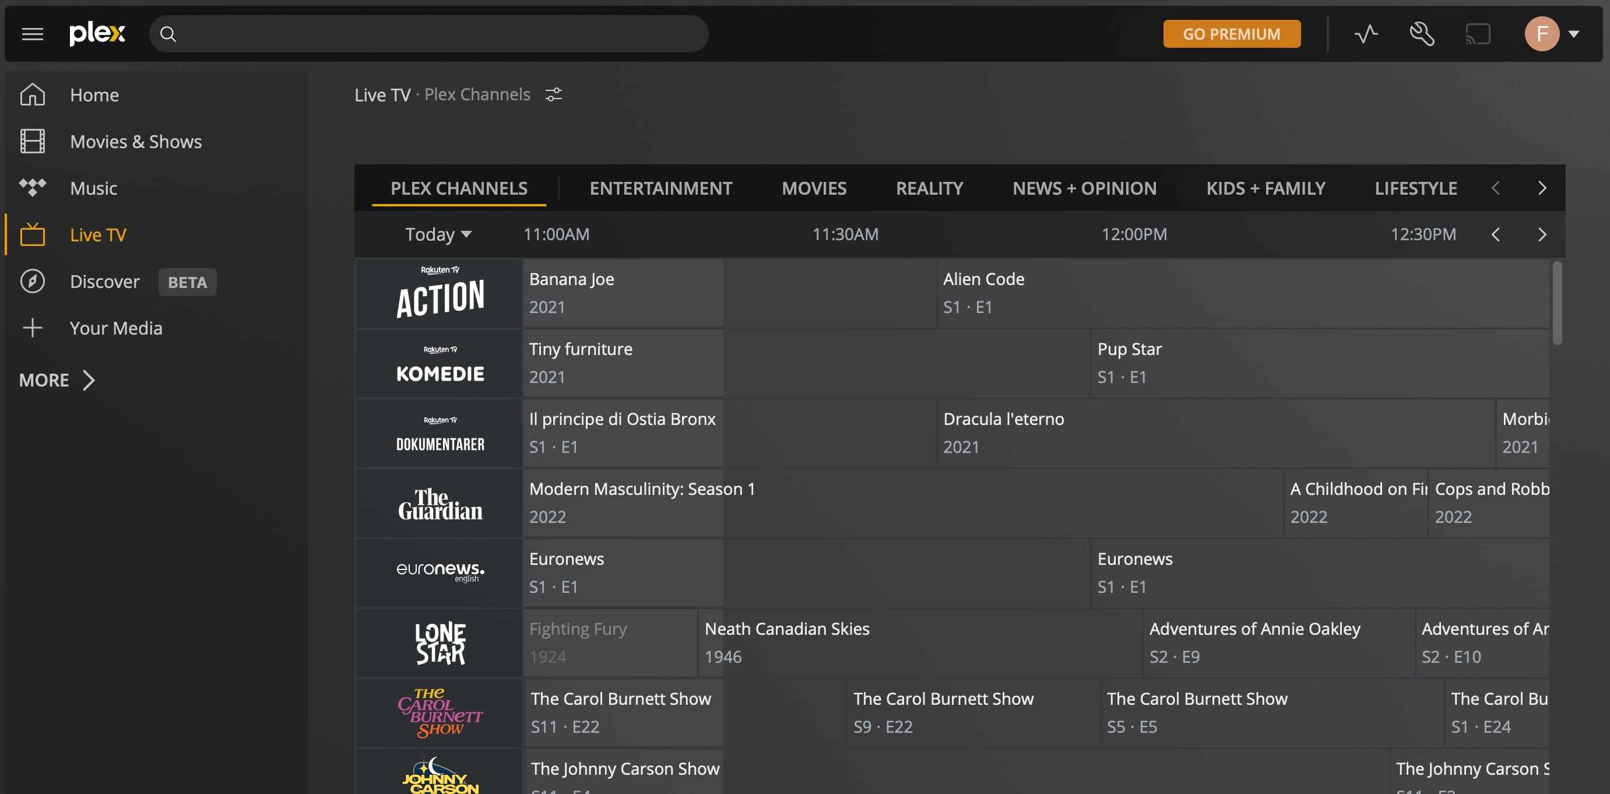Click the Live TV breadcrumb link
The image size is (1610, 794).
(382, 95)
